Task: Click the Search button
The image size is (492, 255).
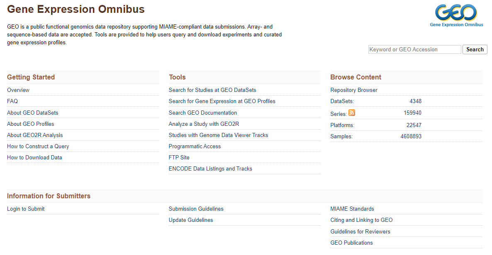Action: [475, 50]
